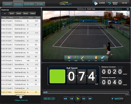Screen dimensions: 131x104
Task: Select the Eraser tool
Action: tap(103, 58)
